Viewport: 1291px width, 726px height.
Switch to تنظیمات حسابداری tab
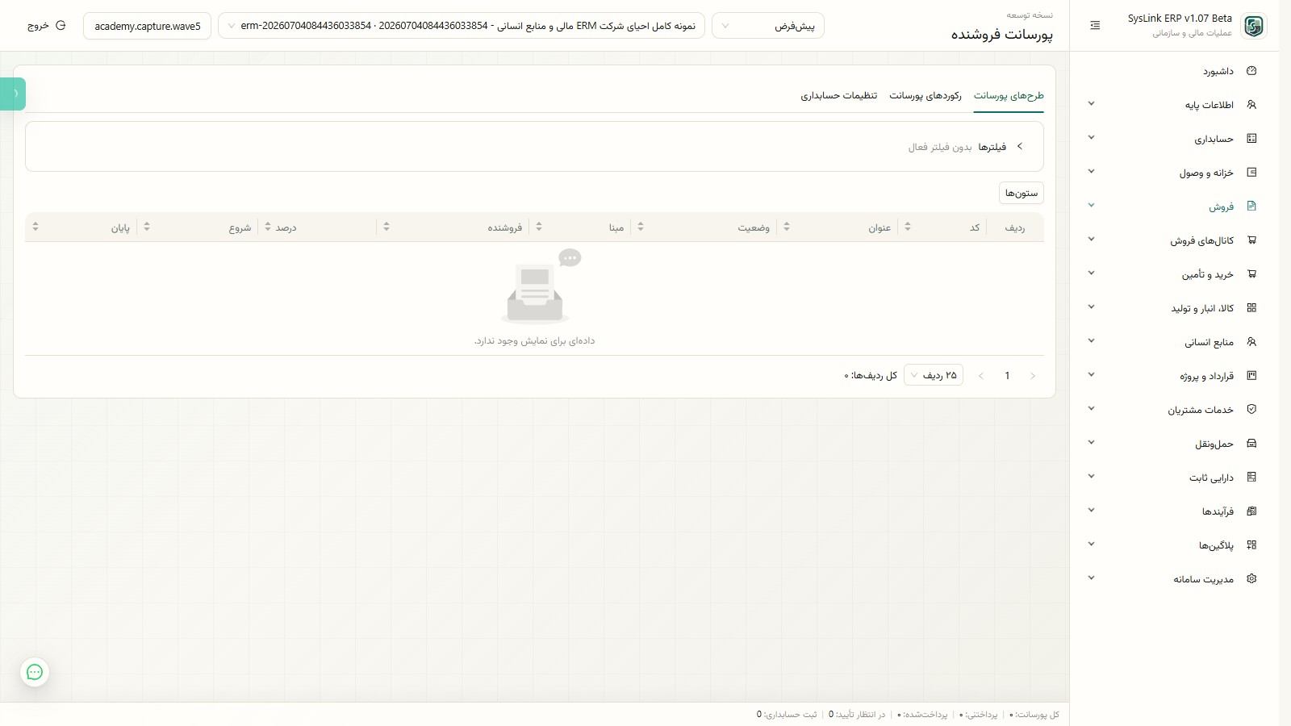pyautogui.click(x=839, y=95)
